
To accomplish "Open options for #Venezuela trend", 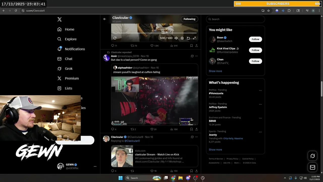I will (x=260, y=90).
